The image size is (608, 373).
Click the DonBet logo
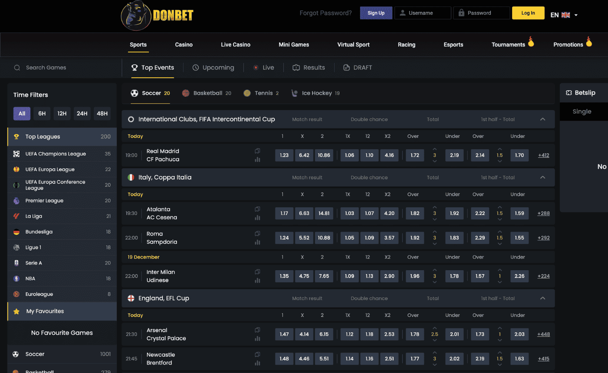pyautogui.click(x=157, y=16)
